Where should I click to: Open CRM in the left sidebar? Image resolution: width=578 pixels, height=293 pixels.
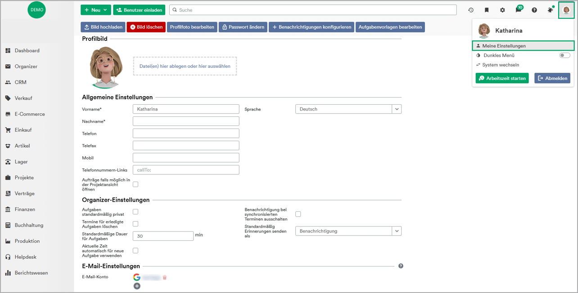click(x=21, y=82)
